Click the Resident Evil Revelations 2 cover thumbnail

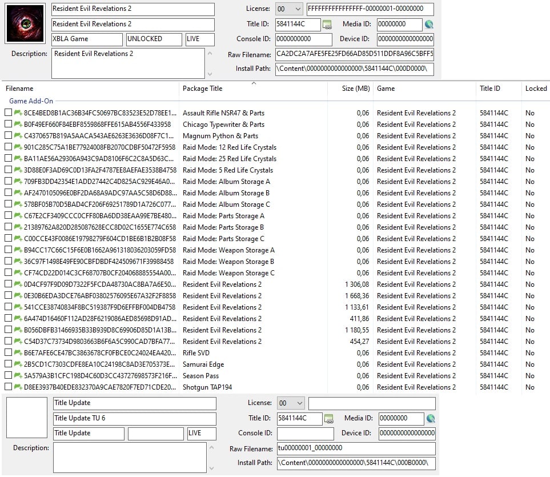pos(25,23)
